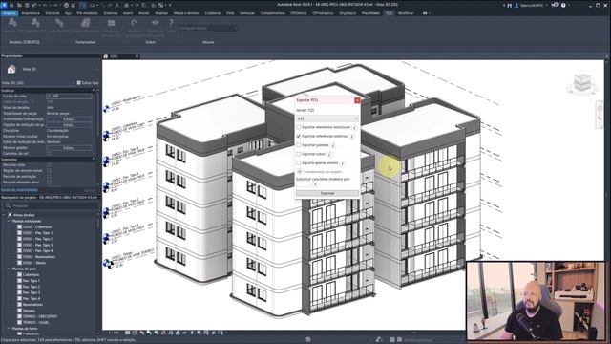Switch to the Massa e terreno ribbon tab

(186, 13)
